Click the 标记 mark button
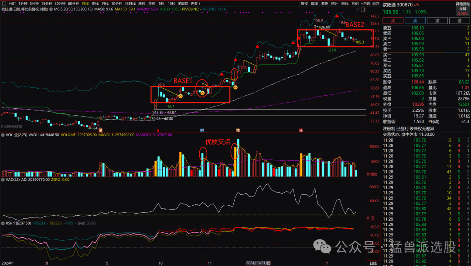The height and width of the screenshot is (266, 471). tap(355, 3)
